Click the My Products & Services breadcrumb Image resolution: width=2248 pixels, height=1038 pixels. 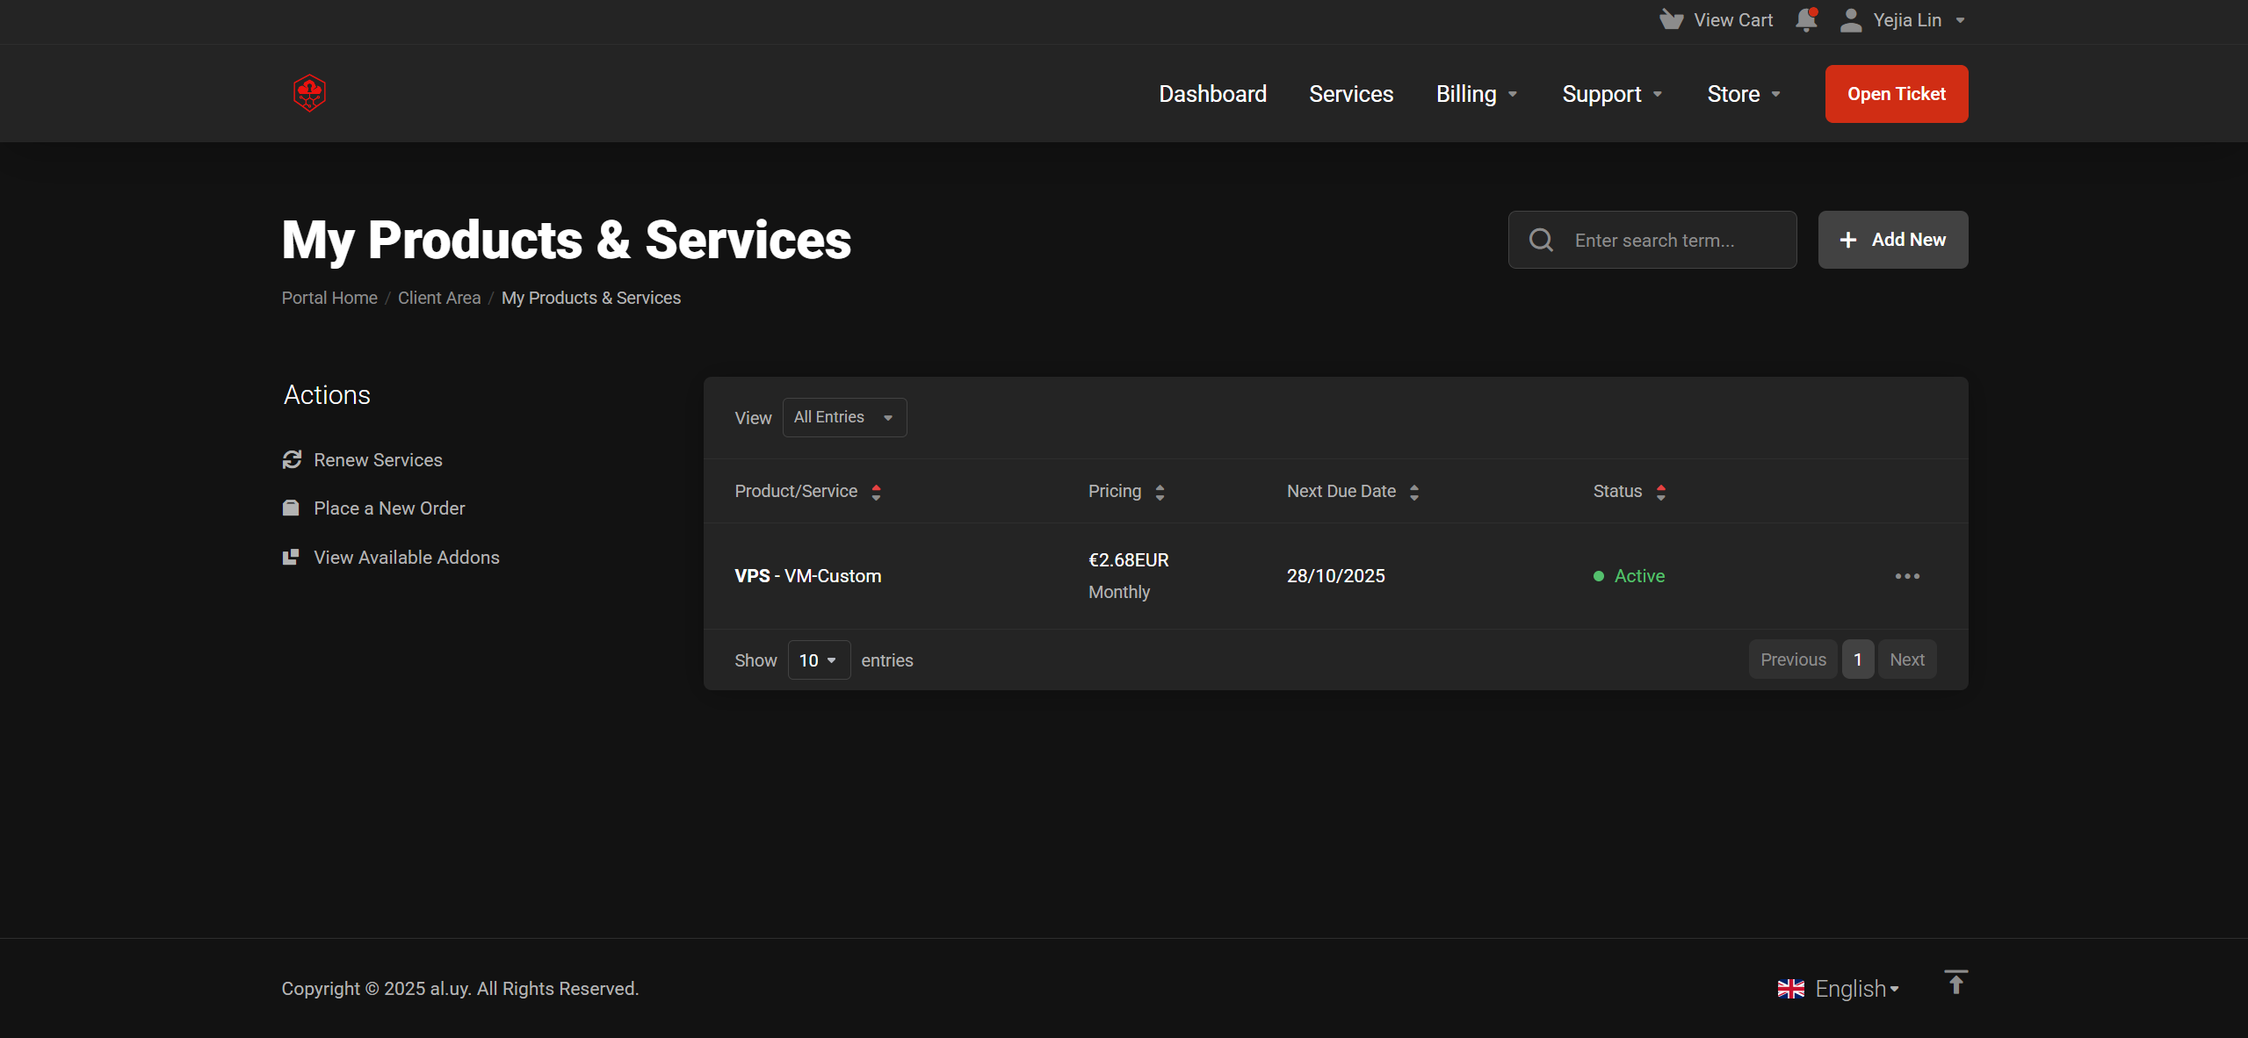590,298
